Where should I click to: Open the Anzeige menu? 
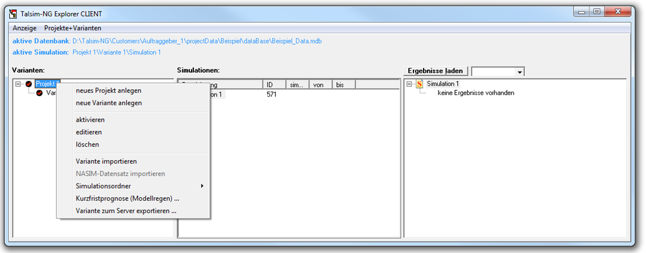tap(25, 28)
